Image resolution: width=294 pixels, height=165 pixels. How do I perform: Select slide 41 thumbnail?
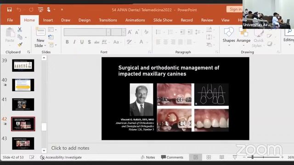coord(23,104)
